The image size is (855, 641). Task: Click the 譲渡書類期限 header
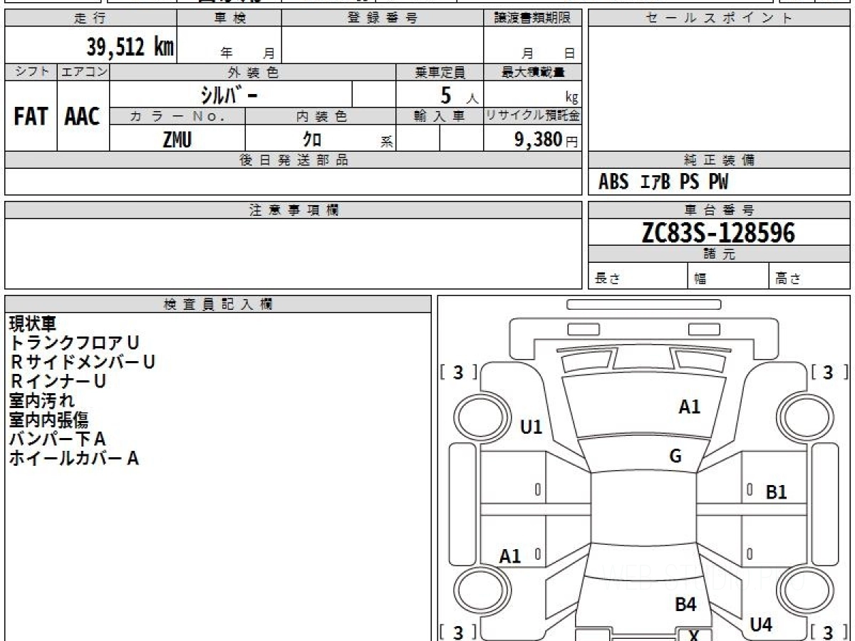pyautogui.click(x=532, y=19)
